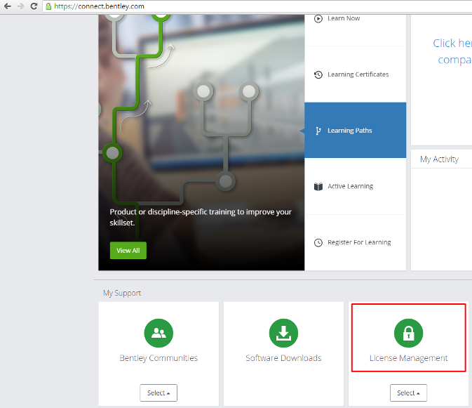
Task: Click the Software Downloads arrow icon
Action: (x=283, y=333)
